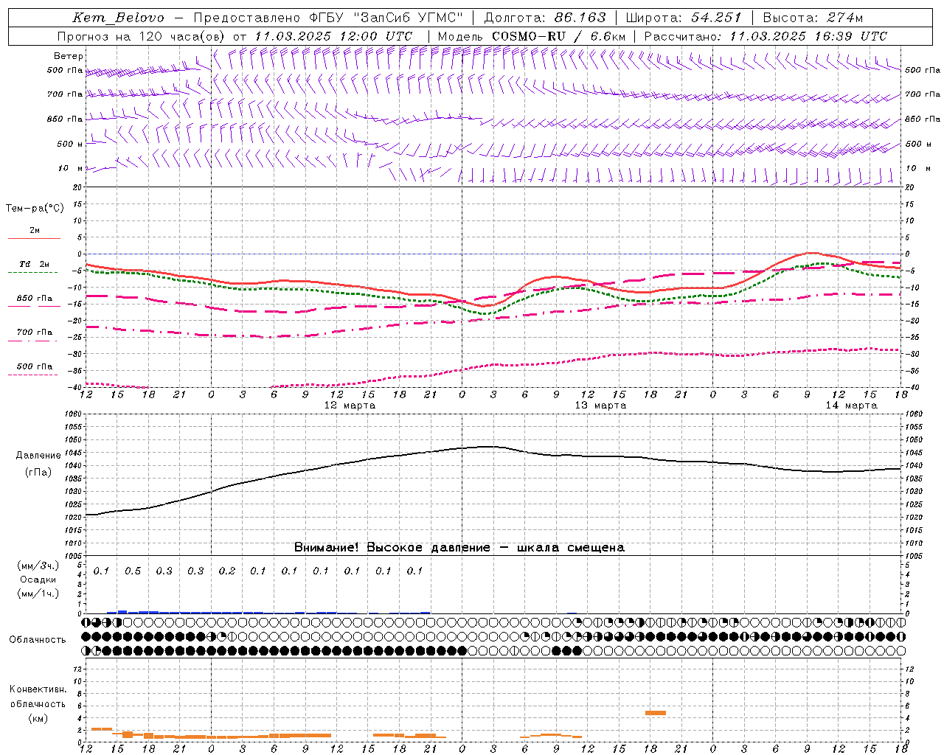Click the 13 марта date label
The width and height of the screenshot is (944, 755).
[601, 406]
